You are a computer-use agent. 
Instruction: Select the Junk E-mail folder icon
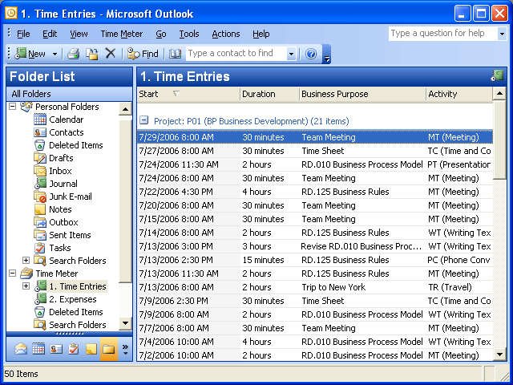[x=40, y=197]
